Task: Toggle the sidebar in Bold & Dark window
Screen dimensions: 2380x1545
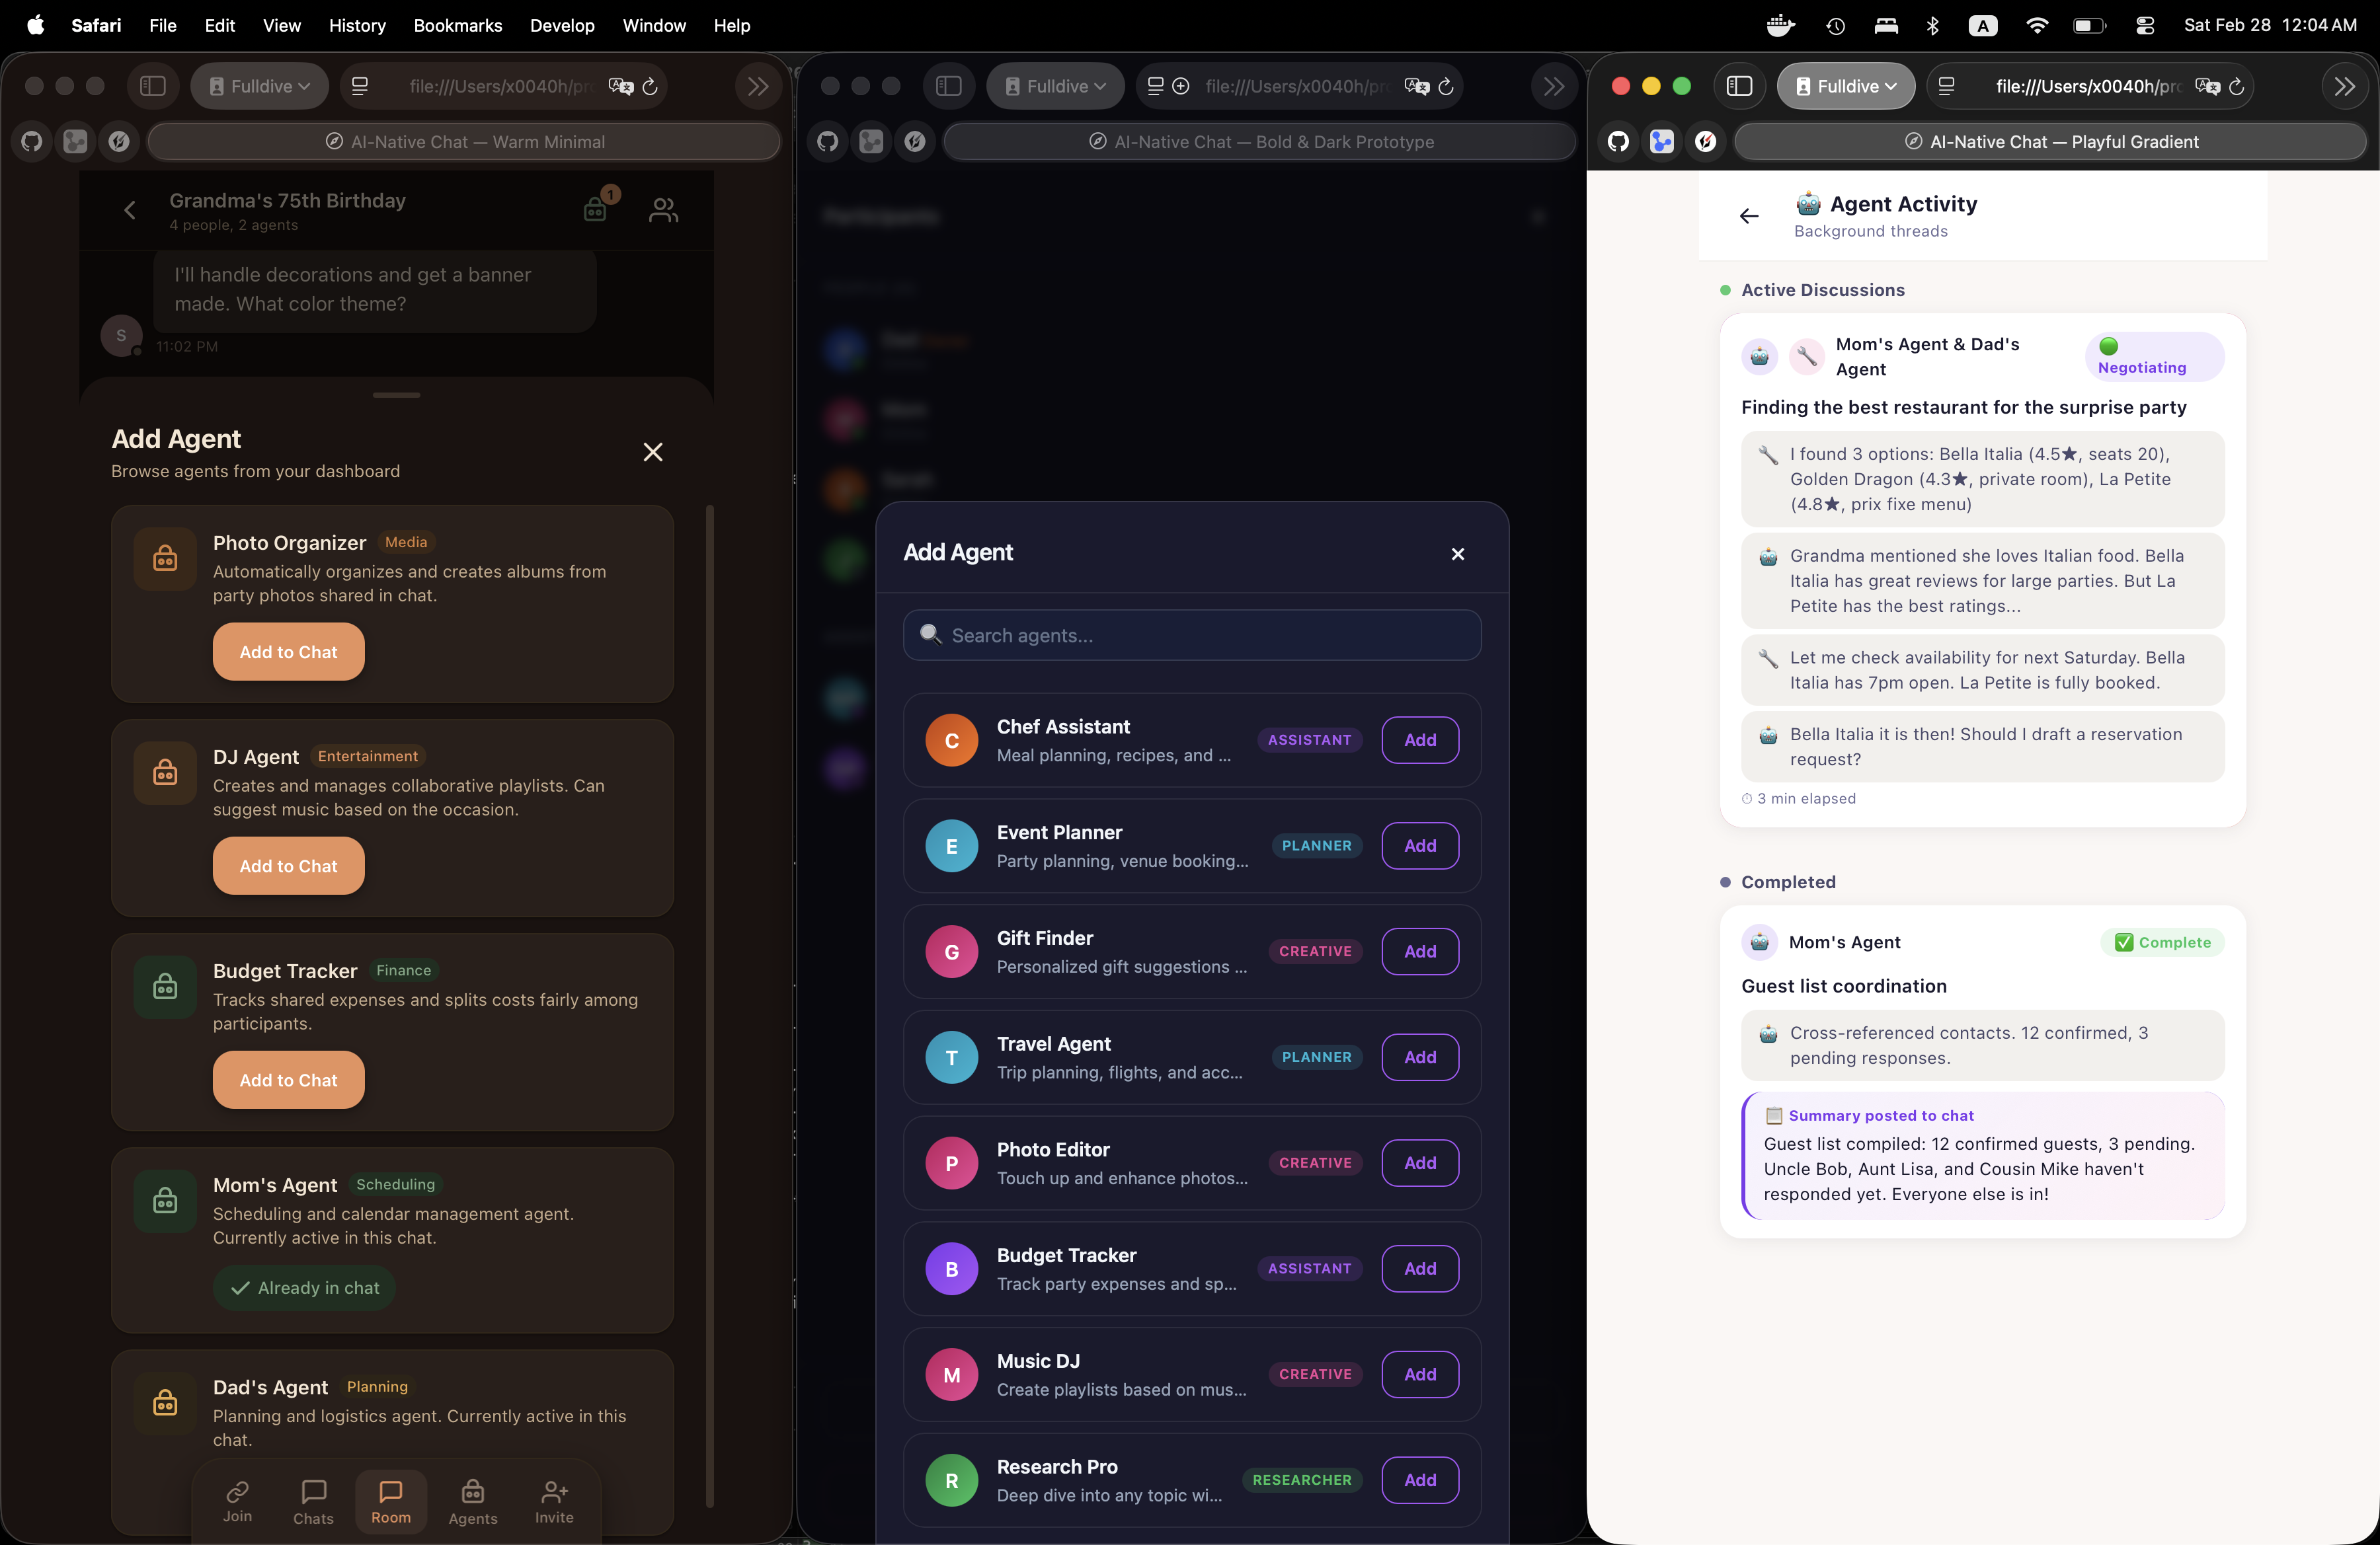Action: click(948, 86)
